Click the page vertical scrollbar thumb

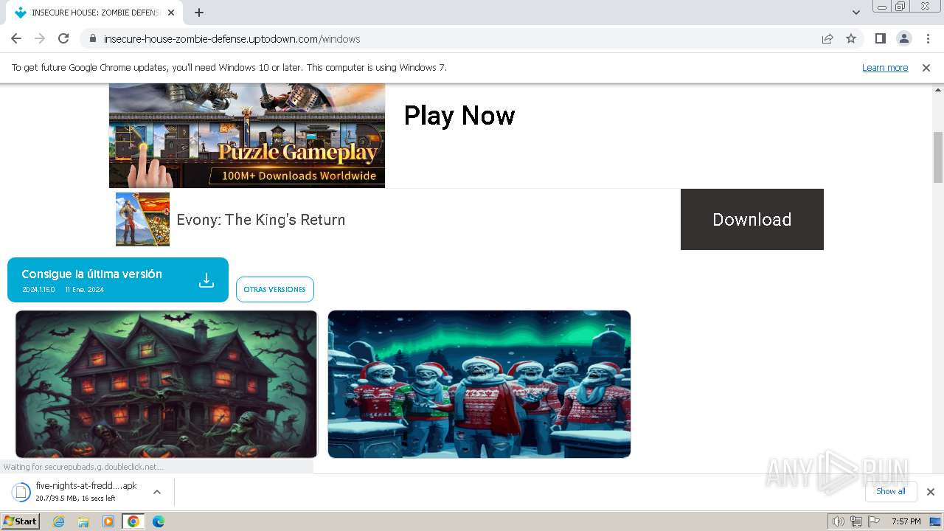937,156
